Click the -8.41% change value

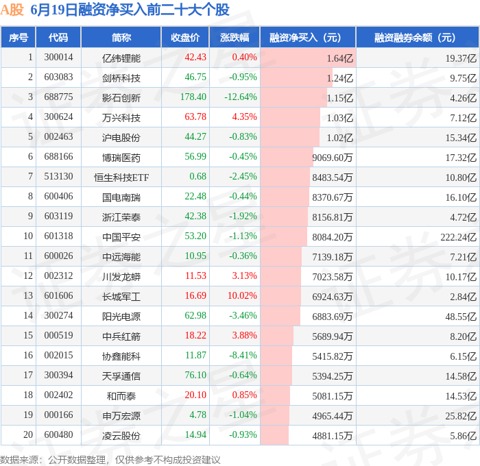click(x=243, y=355)
